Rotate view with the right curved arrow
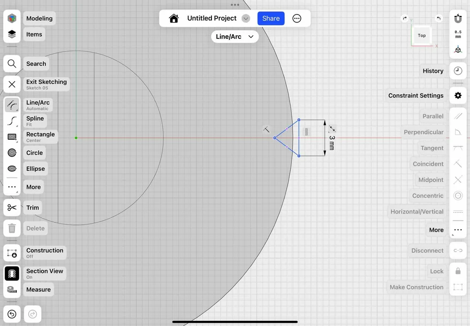 (439, 19)
